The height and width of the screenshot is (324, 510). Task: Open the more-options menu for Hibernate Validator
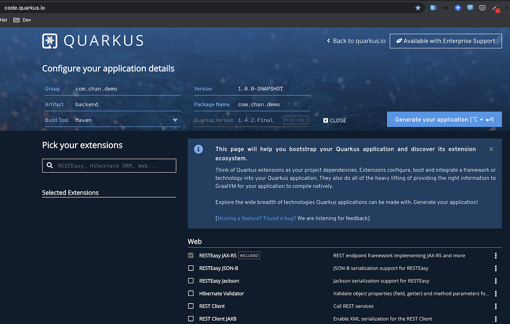tap(496, 293)
